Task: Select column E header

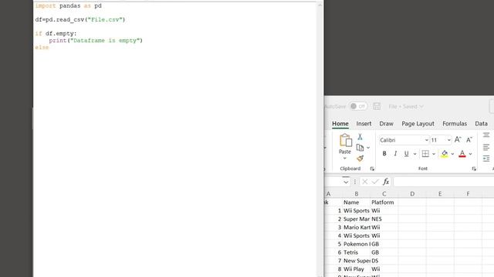Action: (440, 194)
